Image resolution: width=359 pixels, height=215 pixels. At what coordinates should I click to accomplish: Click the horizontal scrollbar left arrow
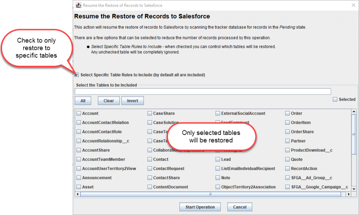(77, 194)
